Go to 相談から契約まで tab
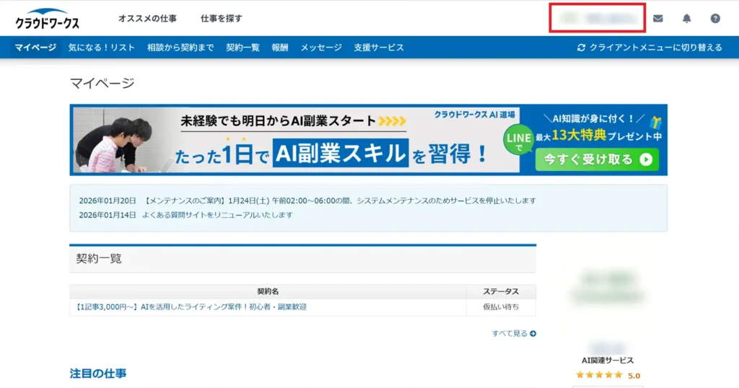 (180, 48)
